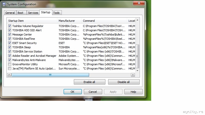Toggle TOSHIBA Sleep checkbox
This screenshot has width=205, height=115.
click(10, 47)
